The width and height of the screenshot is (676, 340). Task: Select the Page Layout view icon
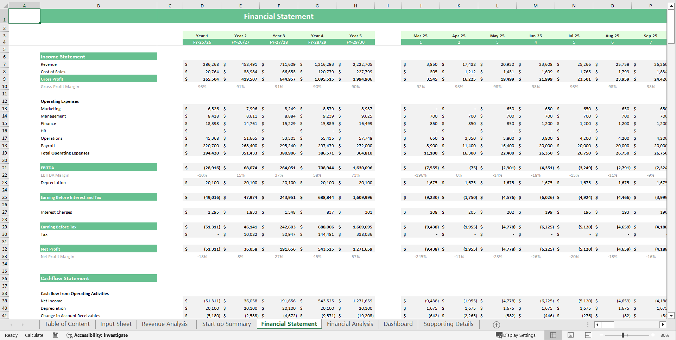coord(570,335)
